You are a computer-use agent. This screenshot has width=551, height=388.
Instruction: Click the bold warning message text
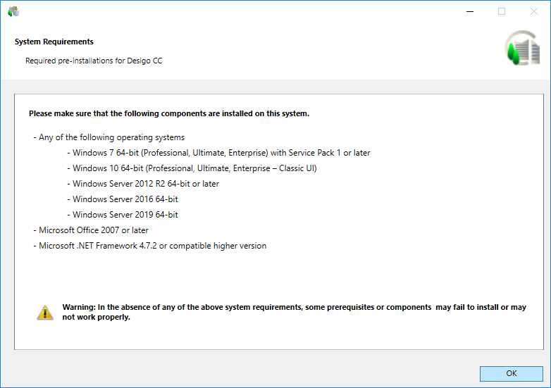click(294, 312)
